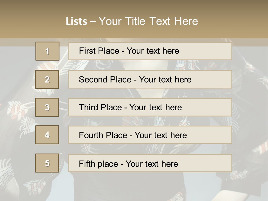Click "Your text here" in Third Place row
268x201 pixels.
point(155,107)
